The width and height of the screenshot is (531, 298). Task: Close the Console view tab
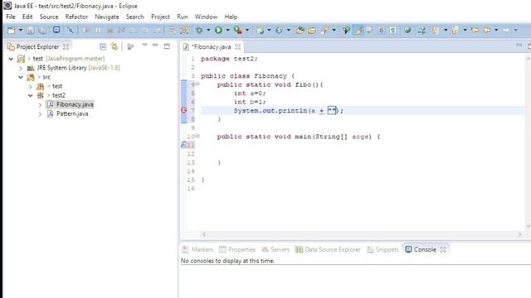click(443, 249)
